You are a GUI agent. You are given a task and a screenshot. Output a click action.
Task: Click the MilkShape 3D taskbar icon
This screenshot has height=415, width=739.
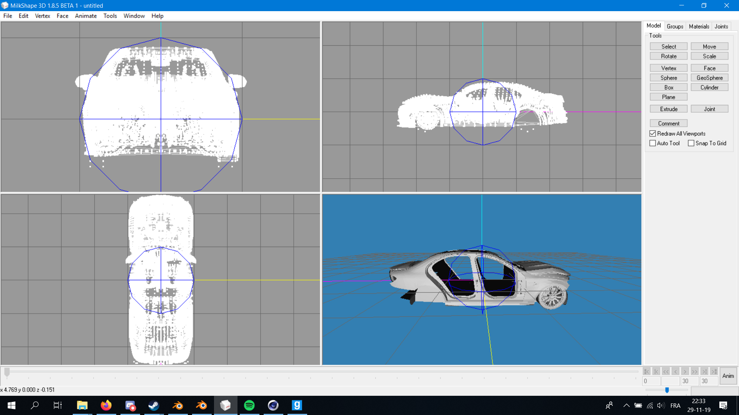pos(226,405)
